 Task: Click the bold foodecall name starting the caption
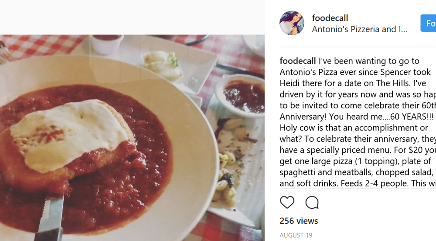point(298,61)
